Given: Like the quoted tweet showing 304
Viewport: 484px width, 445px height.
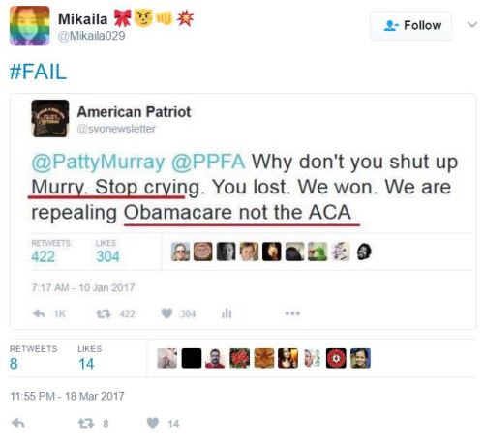Looking at the screenshot, I should (x=166, y=313).
